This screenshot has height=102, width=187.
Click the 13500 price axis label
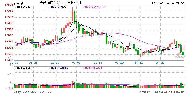[x=9, y=54]
